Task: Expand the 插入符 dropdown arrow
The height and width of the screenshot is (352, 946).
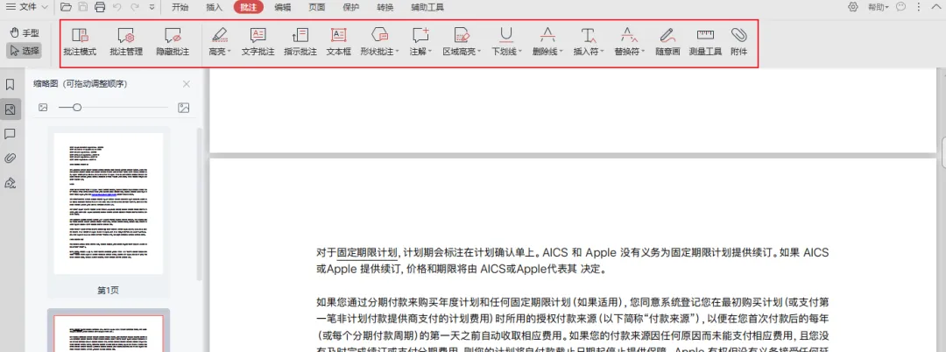Action: (x=602, y=53)
